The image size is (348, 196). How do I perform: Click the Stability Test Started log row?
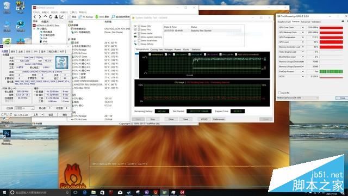(202, 30)
